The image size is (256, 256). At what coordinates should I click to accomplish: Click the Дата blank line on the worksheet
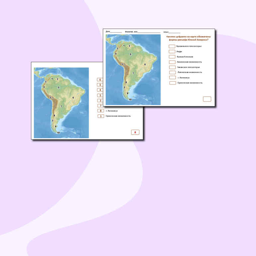(116, 32)
